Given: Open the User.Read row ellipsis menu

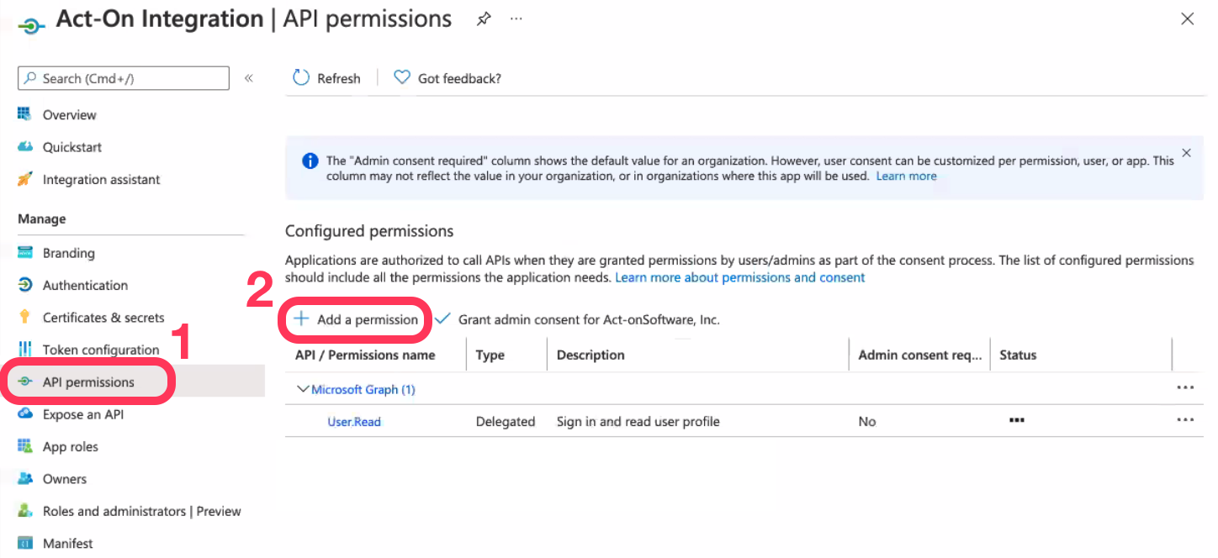Looking at the screenshot, I should click(1185, 419).
